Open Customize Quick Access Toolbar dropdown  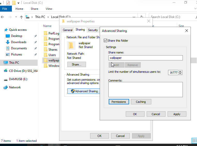[x=19, y=3]
